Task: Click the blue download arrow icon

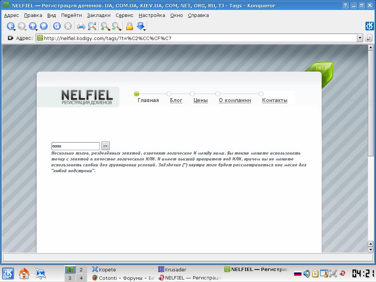Action: click(141, 26)
